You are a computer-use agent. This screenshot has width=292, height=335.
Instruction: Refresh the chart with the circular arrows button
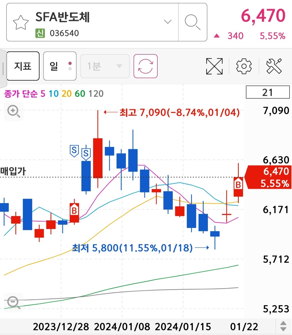coord(145,66)
